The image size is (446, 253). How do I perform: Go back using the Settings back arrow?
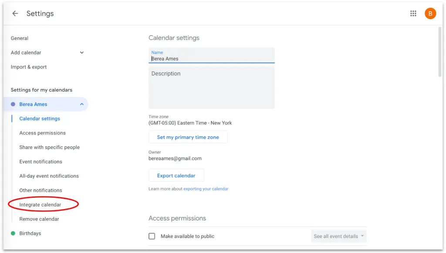15,13
